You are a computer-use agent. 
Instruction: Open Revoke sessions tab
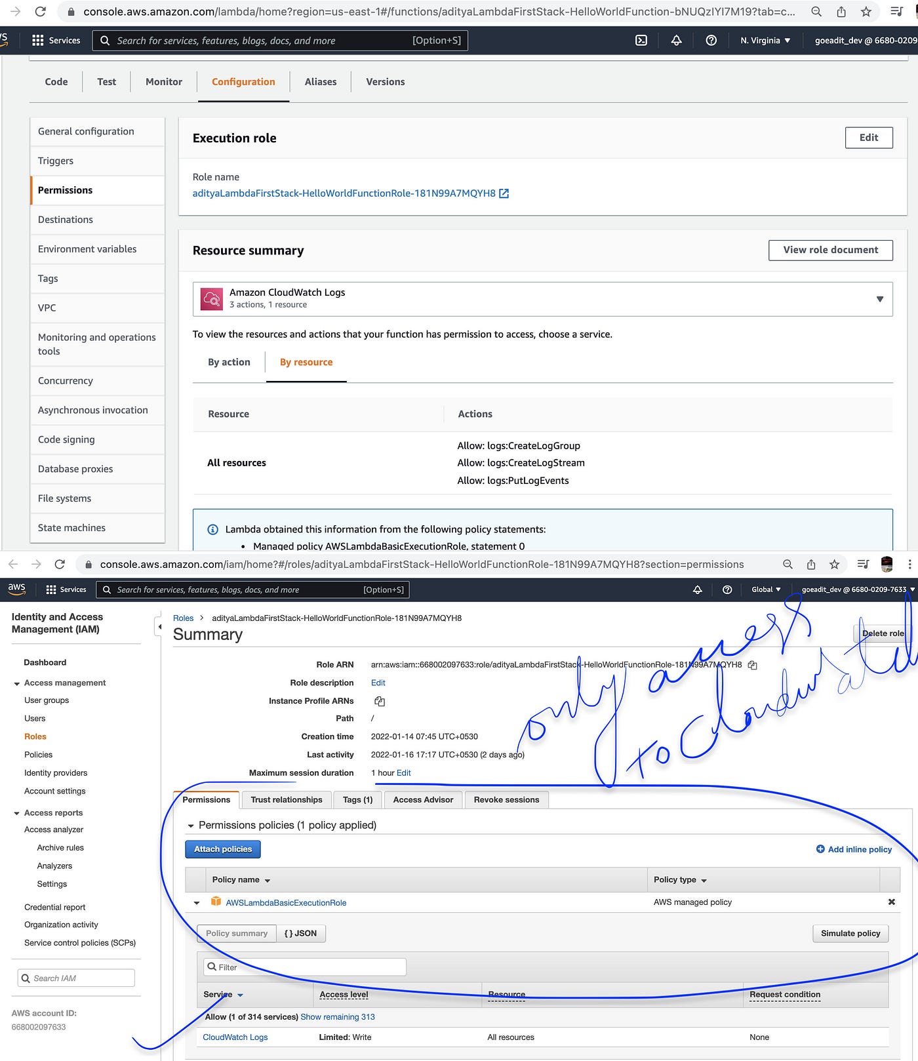tap(506, 799)
